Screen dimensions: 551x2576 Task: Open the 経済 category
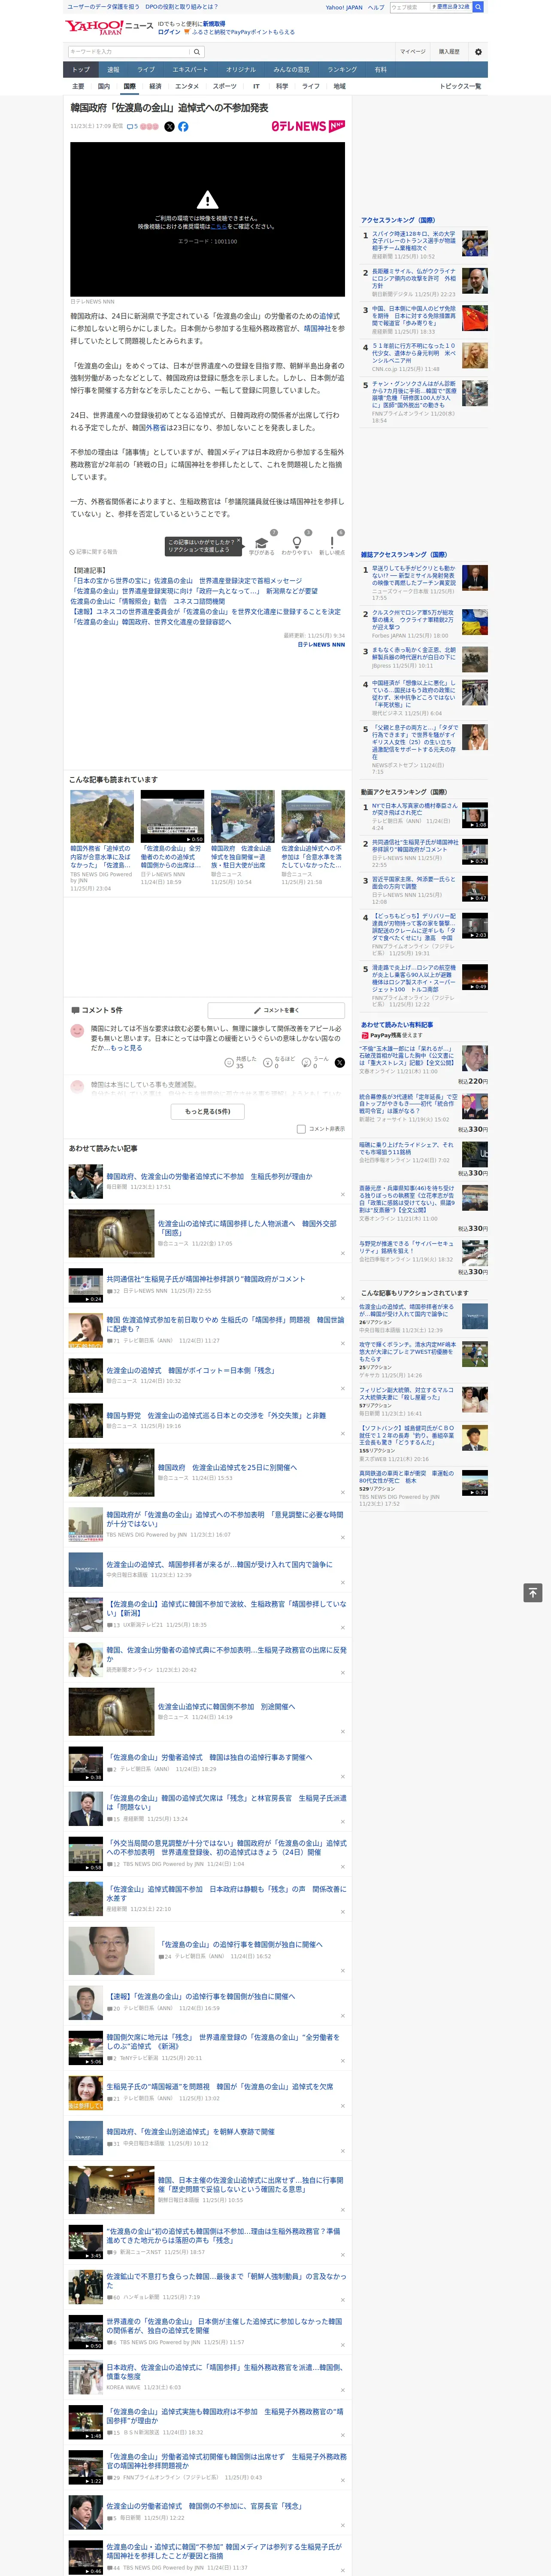[155, 86]
